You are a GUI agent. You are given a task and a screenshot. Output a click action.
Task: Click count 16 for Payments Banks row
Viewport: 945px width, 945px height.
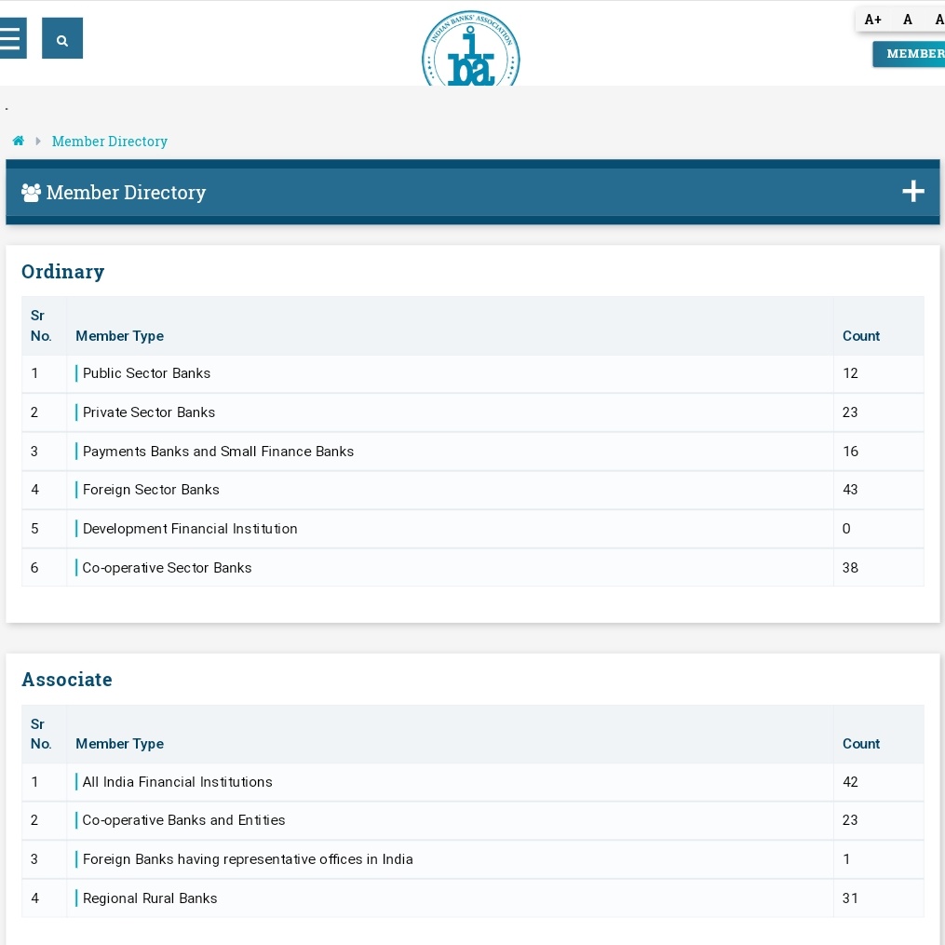click(x=850, y=452)
